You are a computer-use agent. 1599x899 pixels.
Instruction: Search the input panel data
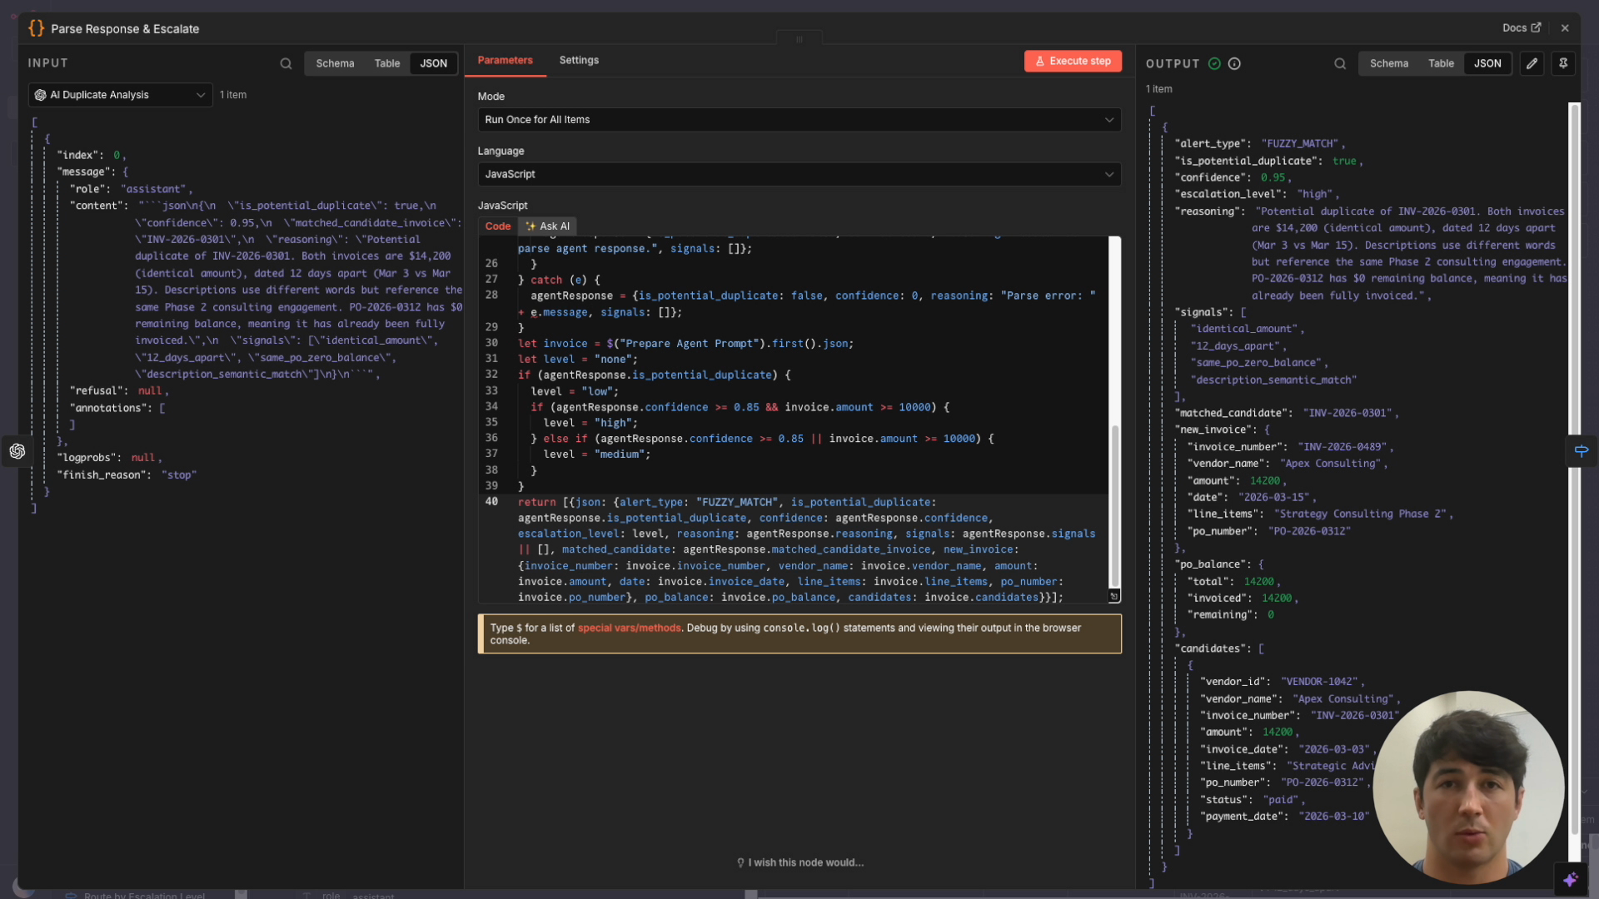point(286,63)
